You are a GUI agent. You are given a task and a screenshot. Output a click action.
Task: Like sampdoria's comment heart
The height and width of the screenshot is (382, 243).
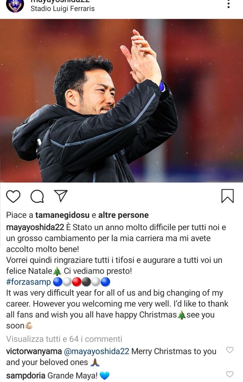tap(230, 374)
